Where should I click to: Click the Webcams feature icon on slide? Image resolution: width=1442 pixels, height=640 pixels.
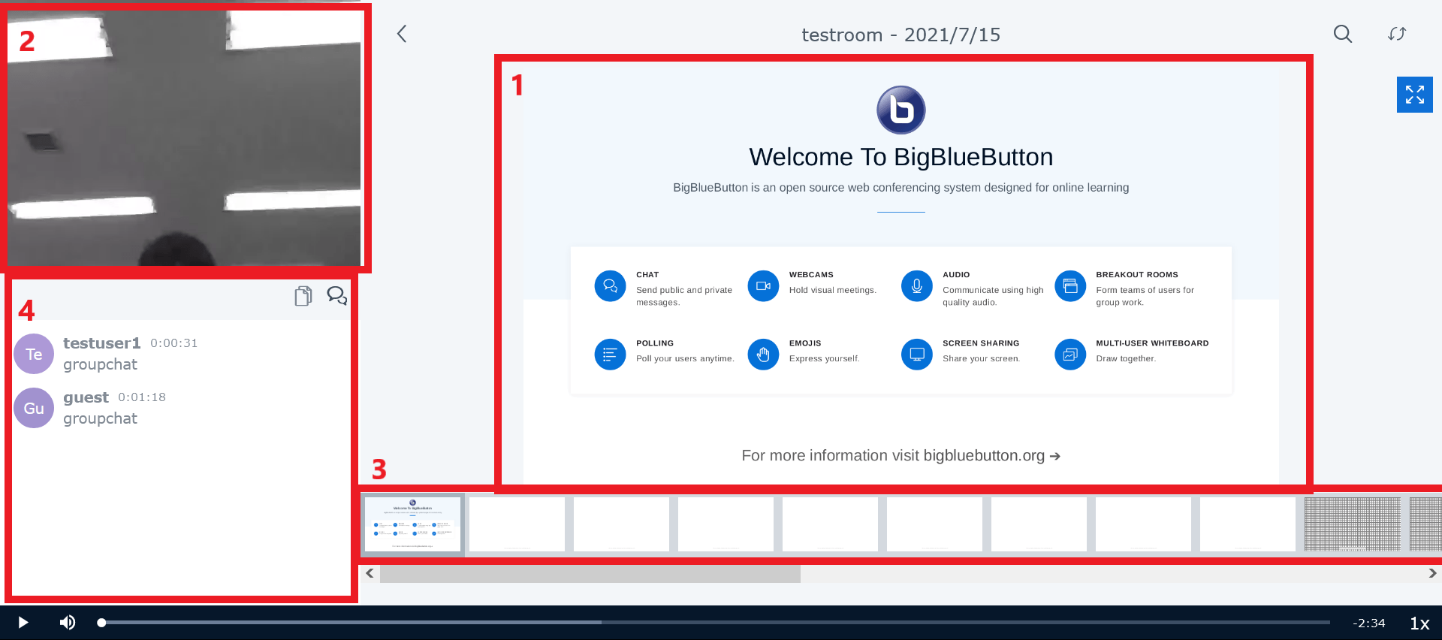763,286
